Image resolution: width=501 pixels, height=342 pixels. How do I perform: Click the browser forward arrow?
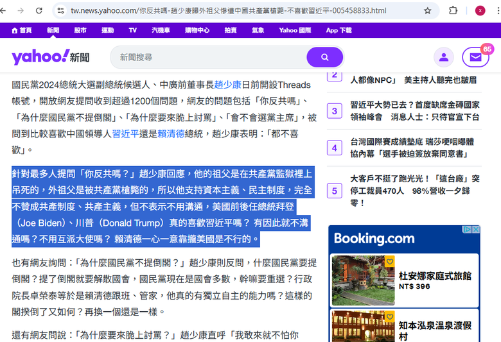[21, 11]
